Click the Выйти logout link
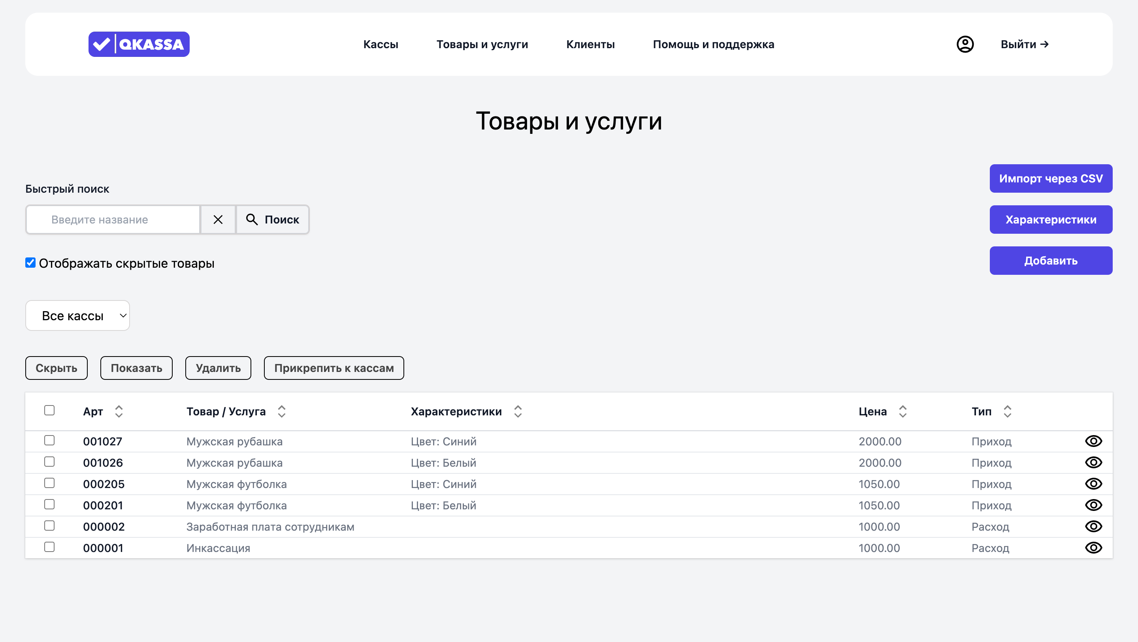The width and height of the screenshot is (1138, 642). [1024, 44]
